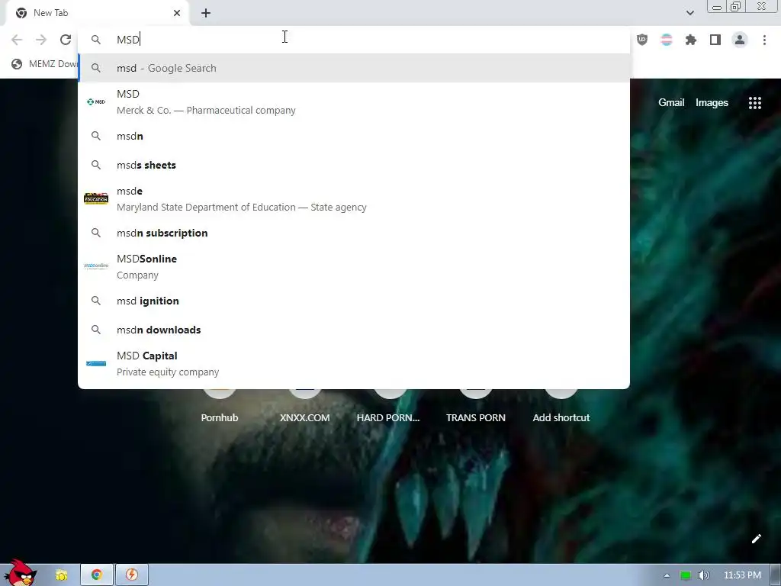Viewport: 781px width, 586px height.
Task: Show hidden tray icons arrow
Action: pyautogui.click(x=667, y=575)
